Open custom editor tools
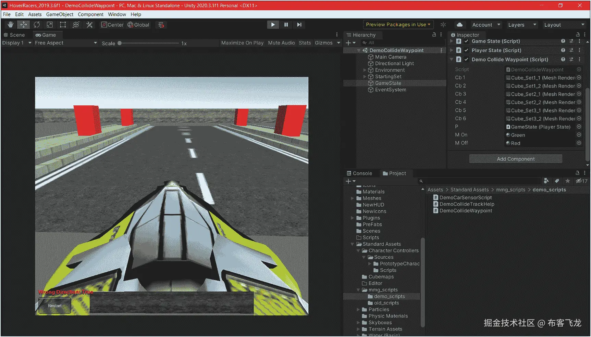The width and height of the screenshot is (591, 337). pyautogui.click(x=89, y=25)
